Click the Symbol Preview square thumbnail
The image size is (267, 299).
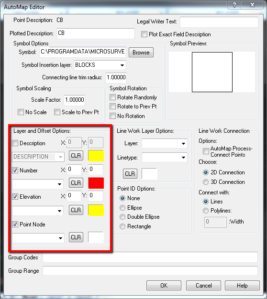212,72
